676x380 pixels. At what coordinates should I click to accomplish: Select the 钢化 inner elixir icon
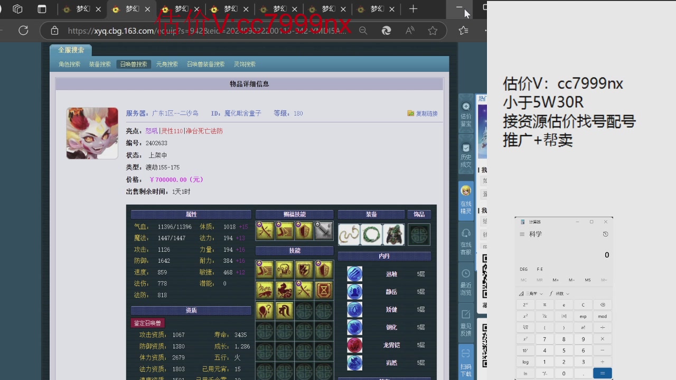tap(354, 327)
